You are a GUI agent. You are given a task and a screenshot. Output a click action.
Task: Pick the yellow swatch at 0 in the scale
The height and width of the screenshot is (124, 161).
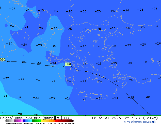click(x=41, y=121)
